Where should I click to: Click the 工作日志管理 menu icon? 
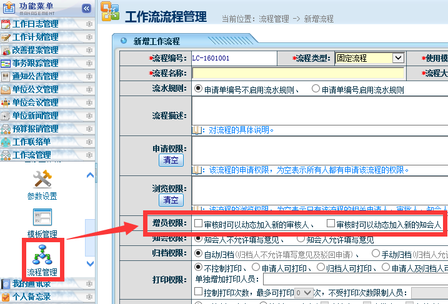[x=6, y=24]
